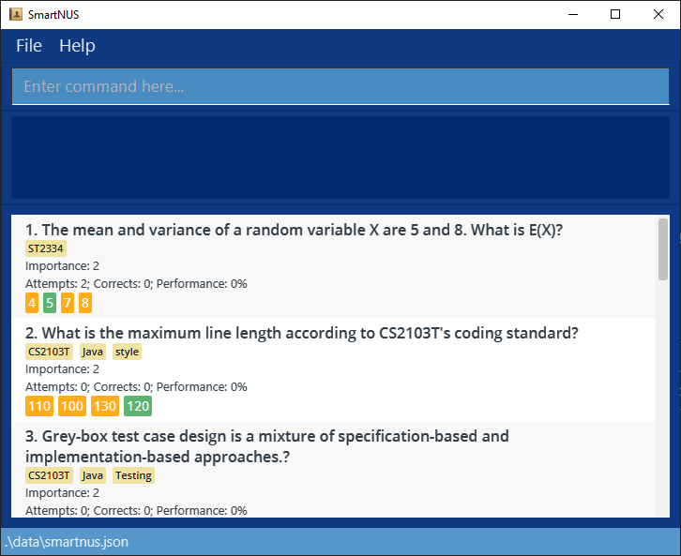
Task: Select answer choice 7 in question 1
Action: (x=68, y=303)
